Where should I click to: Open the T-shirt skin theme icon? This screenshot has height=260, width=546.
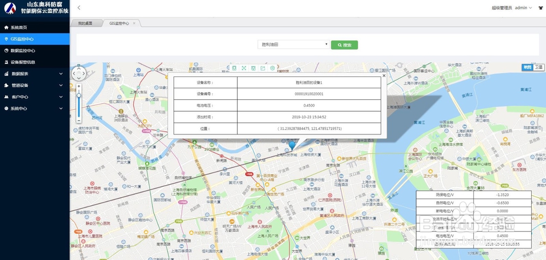(x=540, y=8)
